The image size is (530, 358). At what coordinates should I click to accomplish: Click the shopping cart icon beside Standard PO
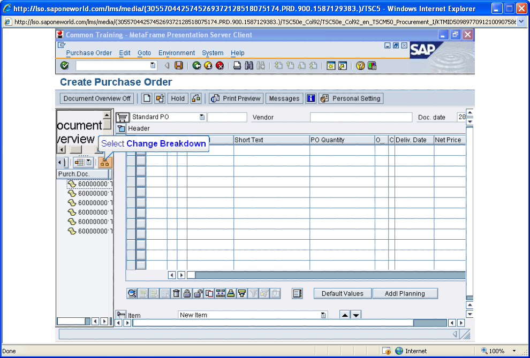click(122, 118)
